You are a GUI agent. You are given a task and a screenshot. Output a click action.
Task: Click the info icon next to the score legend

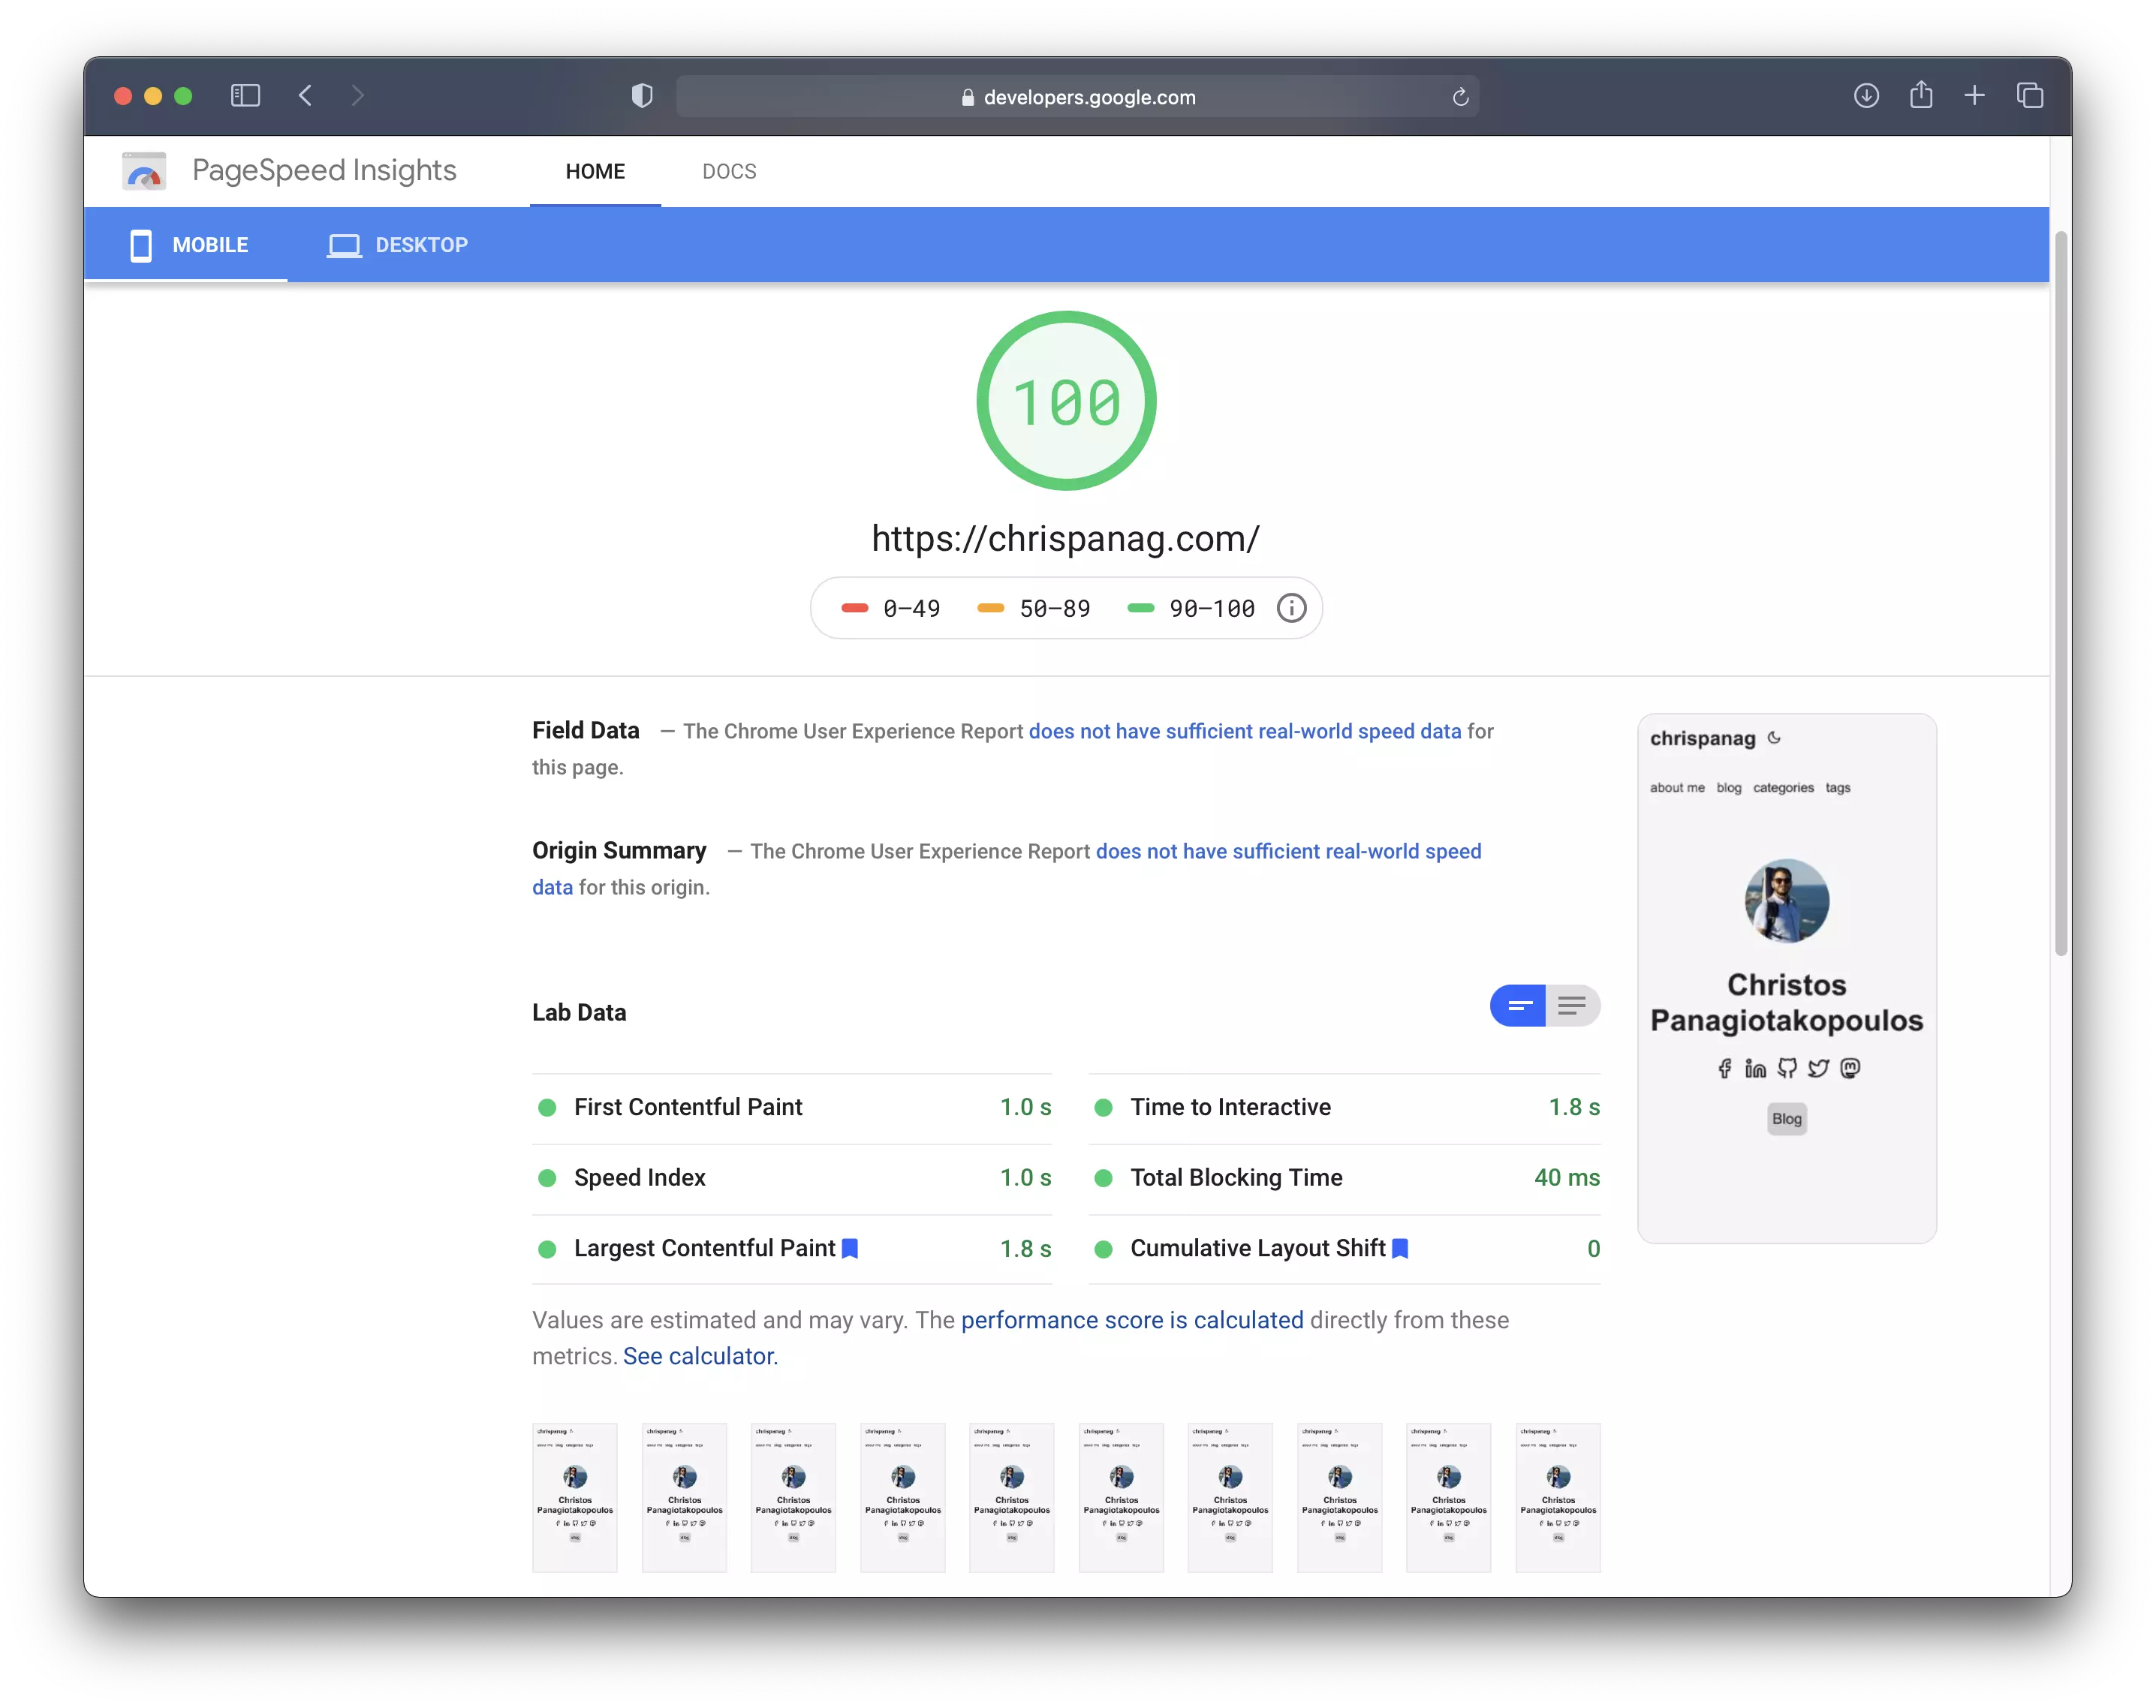[1291, 608]
